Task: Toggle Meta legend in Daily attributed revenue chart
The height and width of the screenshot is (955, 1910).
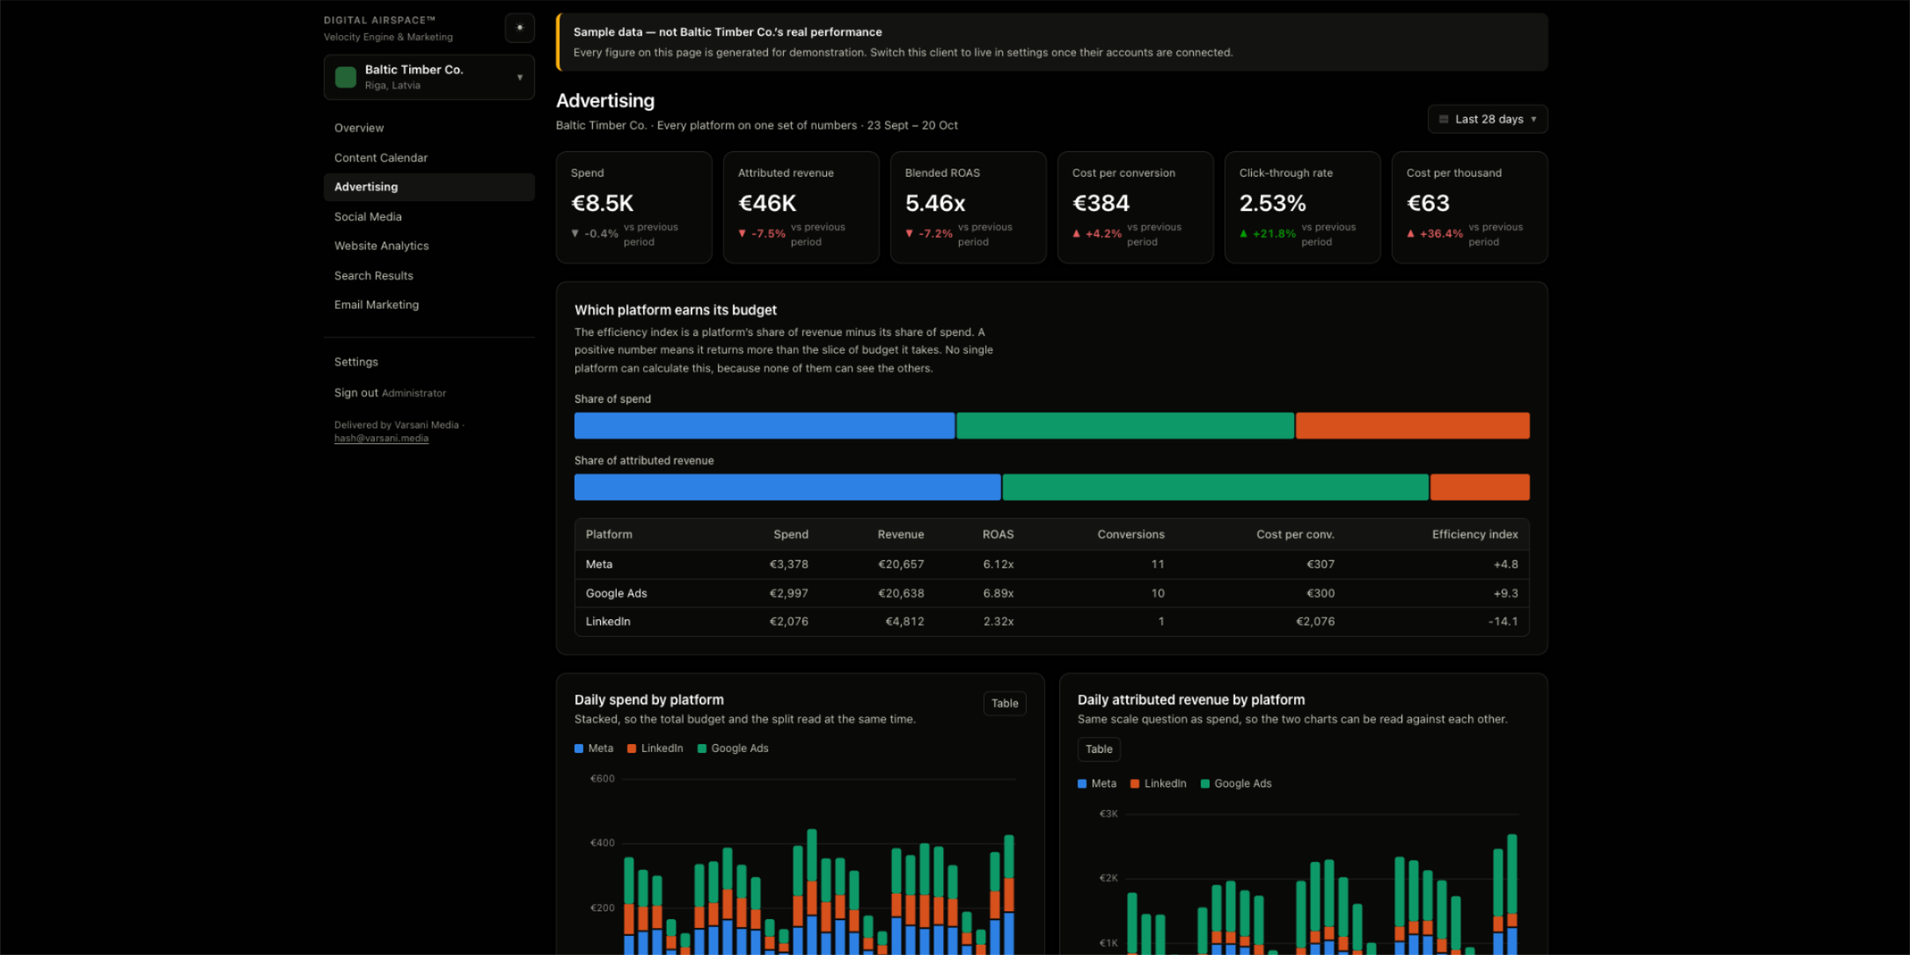Action: (1097, 784)
